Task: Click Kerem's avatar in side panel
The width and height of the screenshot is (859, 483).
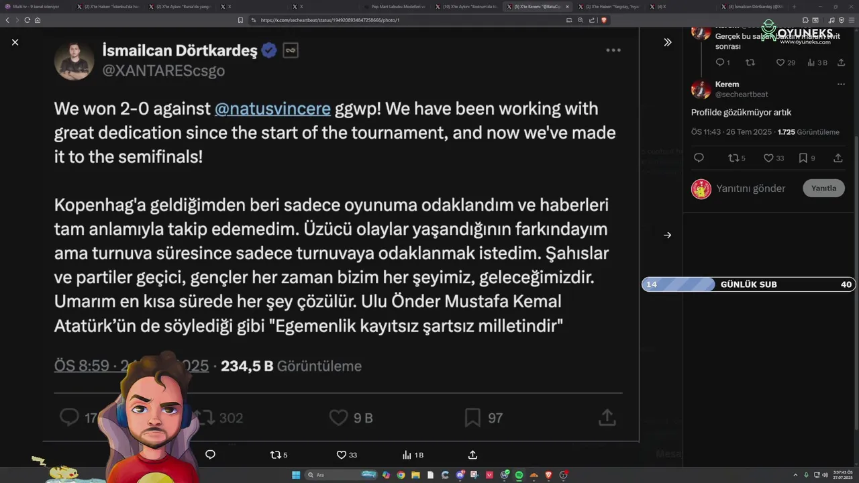Action: (701, 89)
